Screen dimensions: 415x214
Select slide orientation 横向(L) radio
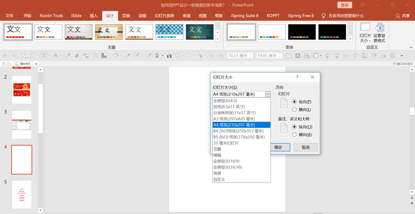(295, 110)
